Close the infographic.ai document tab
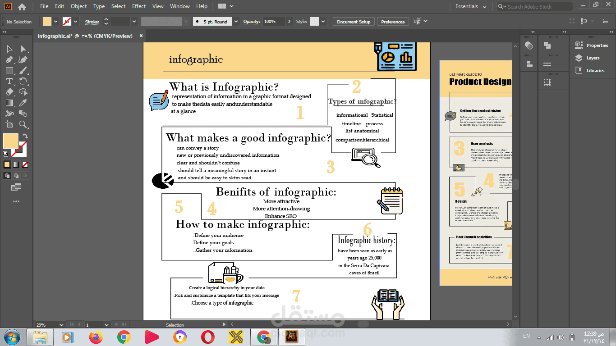 (x=141, y=36)
